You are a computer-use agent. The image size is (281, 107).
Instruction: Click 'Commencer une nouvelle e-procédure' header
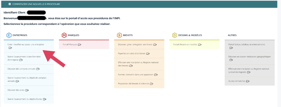(x=36, y=4)
